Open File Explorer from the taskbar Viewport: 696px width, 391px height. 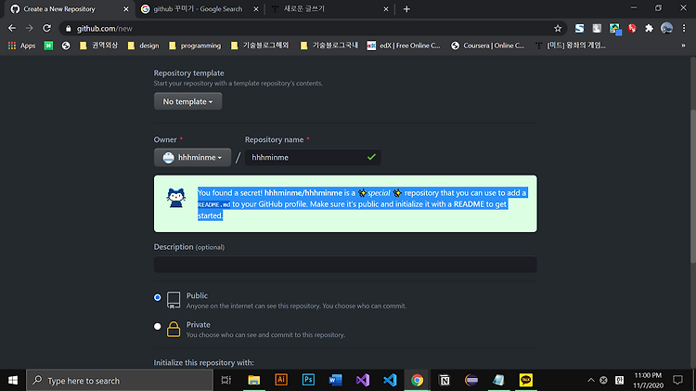254,381
